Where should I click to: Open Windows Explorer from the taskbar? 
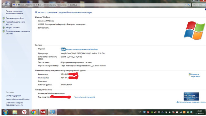pyautogui.click(x=15, y=112)
